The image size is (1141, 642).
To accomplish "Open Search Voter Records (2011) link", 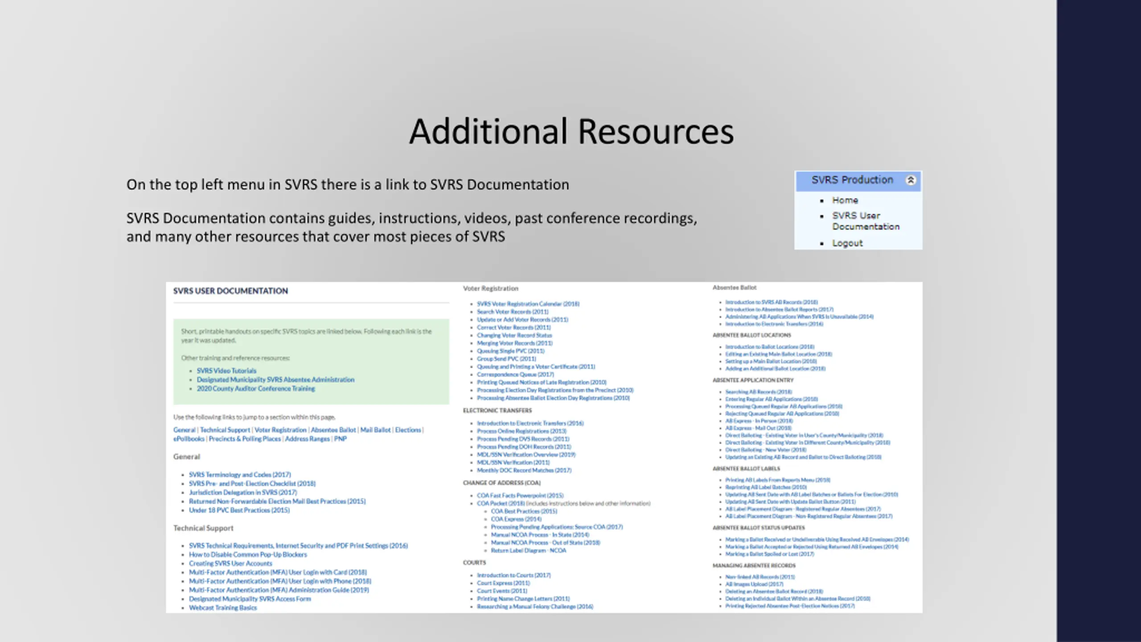I will (513, 312).
